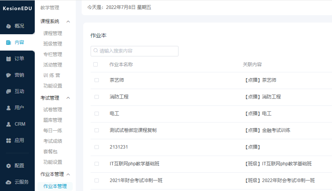Collapse the 课程系统 section
This screenshot has width=332, height=191.
click(x=68, y=21)
